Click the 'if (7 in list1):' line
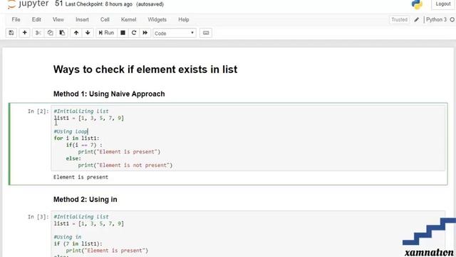The image size is (456, 257). click(x=78, y=243)
